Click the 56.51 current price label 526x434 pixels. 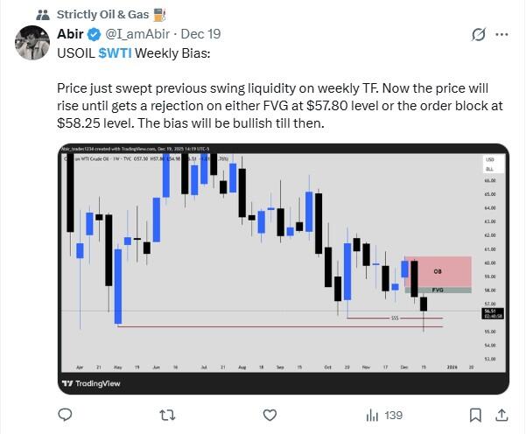tap(489, 310)
